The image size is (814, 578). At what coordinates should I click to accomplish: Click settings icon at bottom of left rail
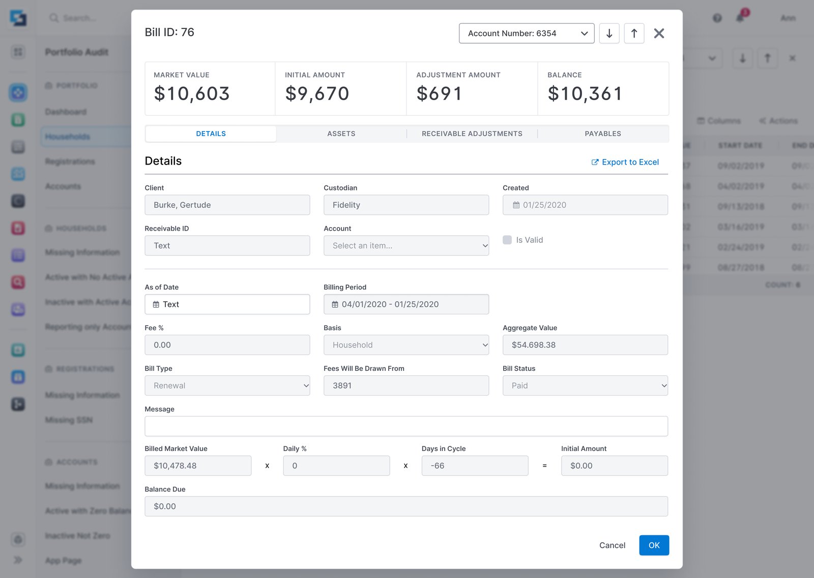pos(18,539)
